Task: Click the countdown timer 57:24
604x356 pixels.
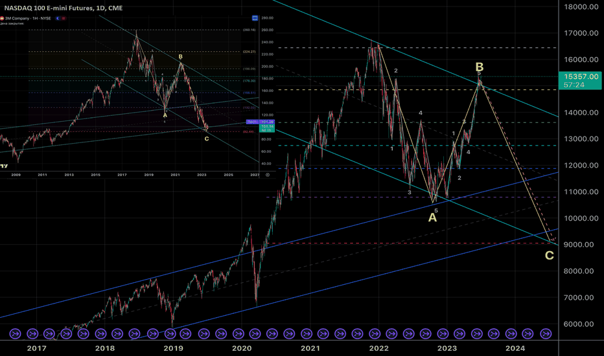Action: pyautogui.click(x=574, y=85)
